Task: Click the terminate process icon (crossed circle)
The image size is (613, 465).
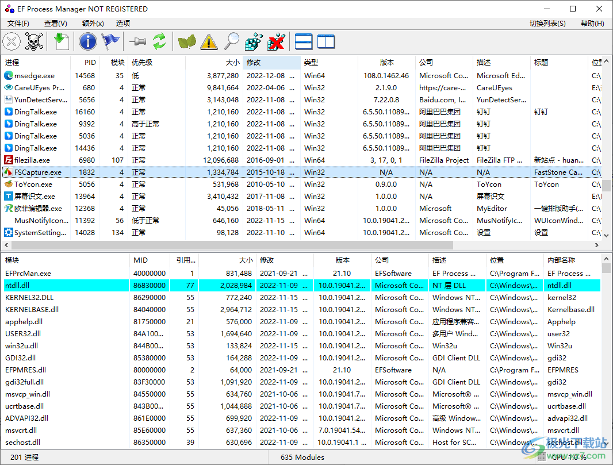Action: coord(12,41)
